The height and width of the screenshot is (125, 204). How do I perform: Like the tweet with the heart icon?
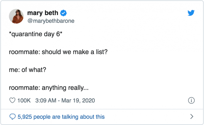(13, 101)
